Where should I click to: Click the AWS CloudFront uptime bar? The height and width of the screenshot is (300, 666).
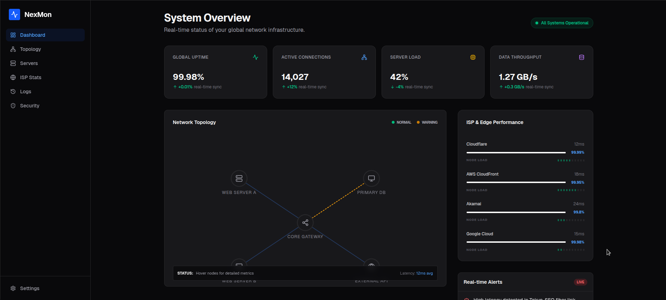[x=516, y=182]
